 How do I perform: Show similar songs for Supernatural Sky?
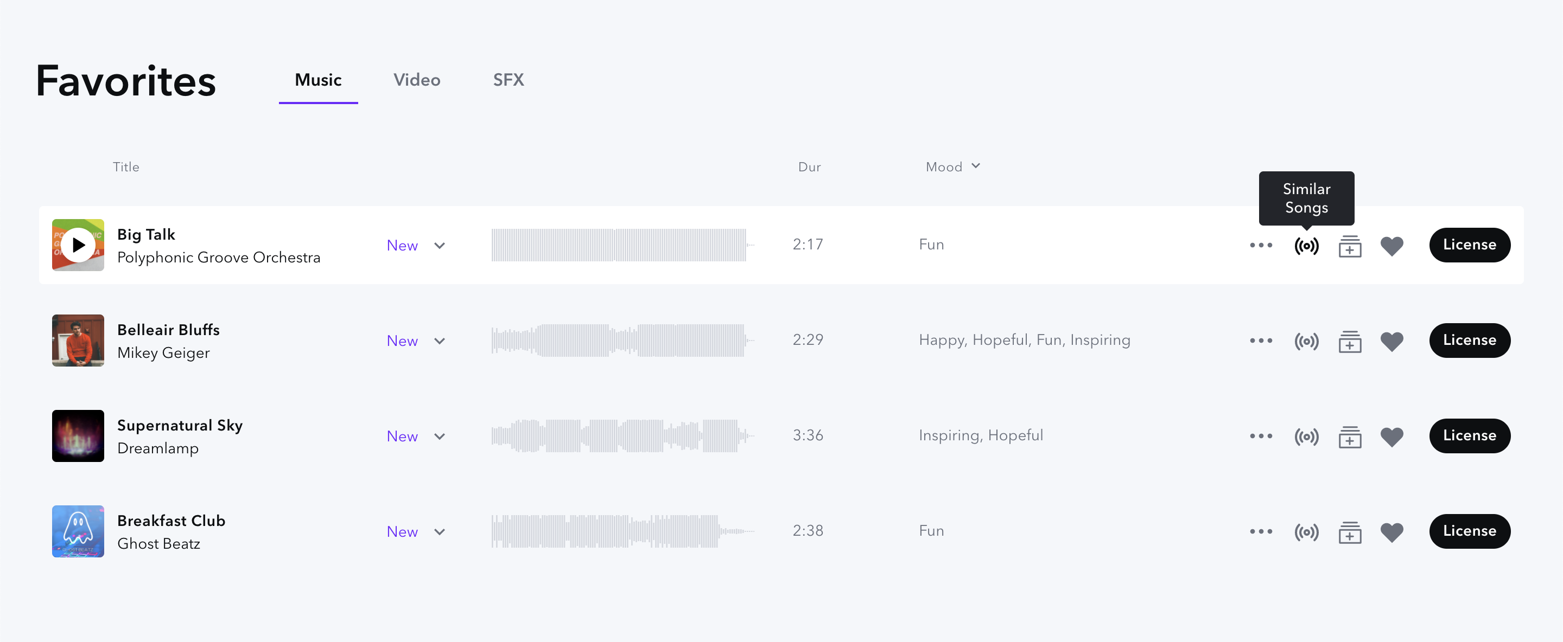tap(1306, 436)
